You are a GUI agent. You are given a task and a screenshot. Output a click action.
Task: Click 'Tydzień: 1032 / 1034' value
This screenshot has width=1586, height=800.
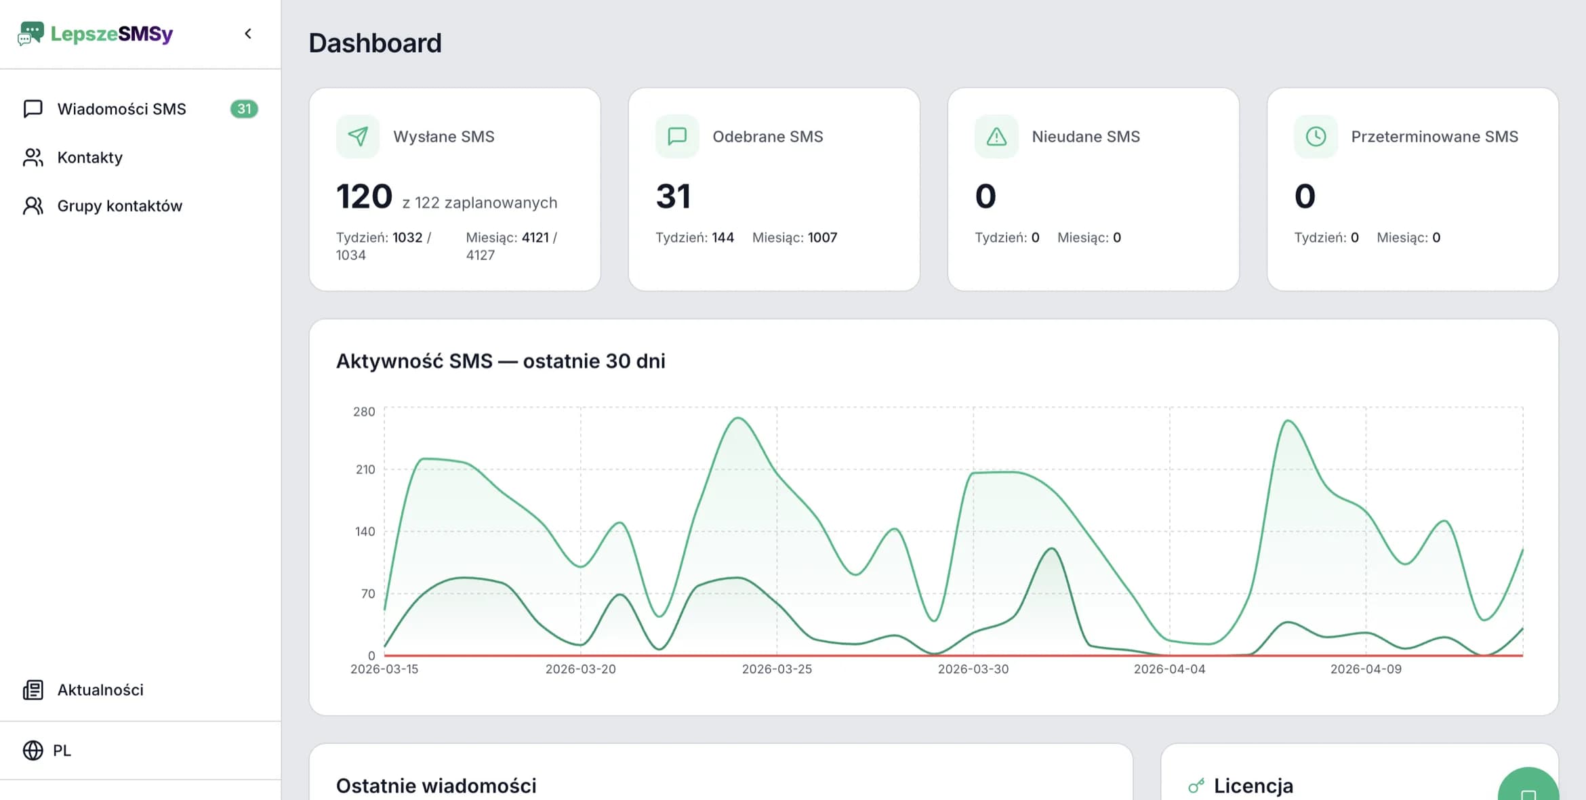tap(384, 247)
